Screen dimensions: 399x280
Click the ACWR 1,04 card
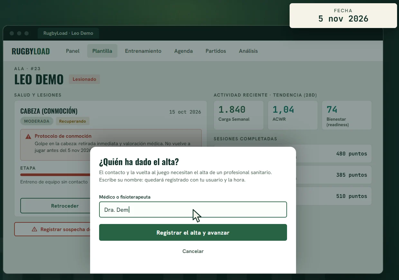tap(293, 115)
